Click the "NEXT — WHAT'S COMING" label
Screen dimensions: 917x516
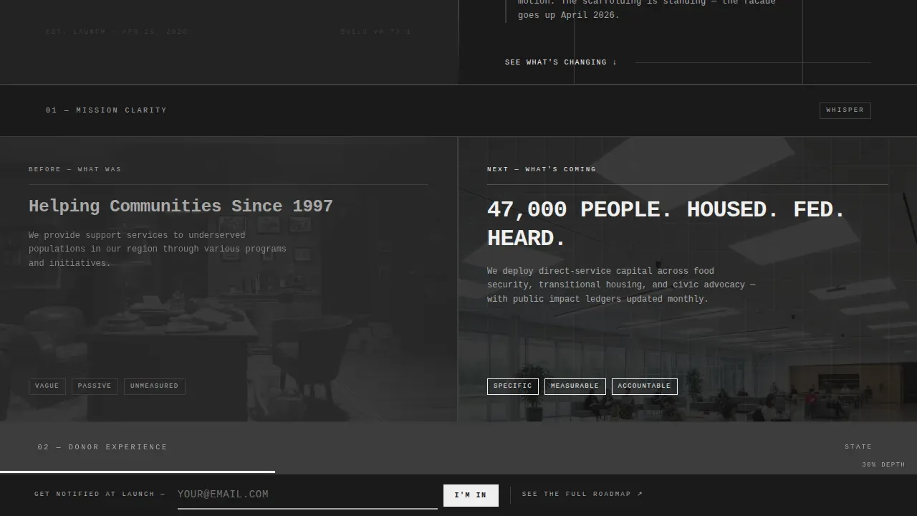pyautogui.click(x=542, y=170)
